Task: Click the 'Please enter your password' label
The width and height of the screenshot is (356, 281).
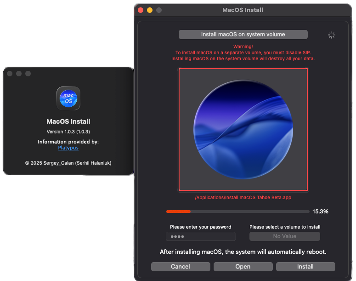Action: tap(201, 227)
